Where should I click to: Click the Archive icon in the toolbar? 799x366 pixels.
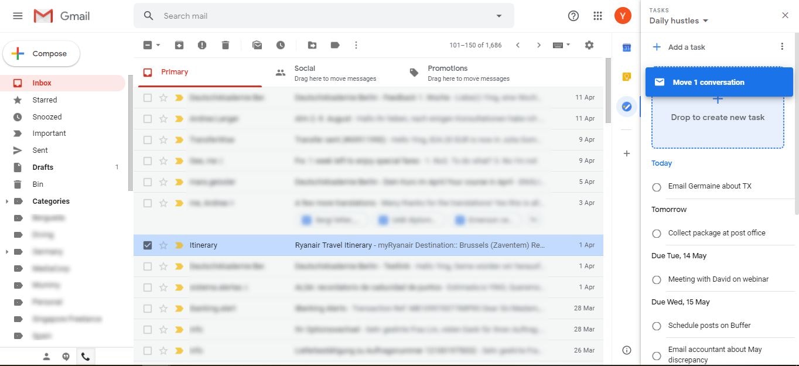(179, 45)
